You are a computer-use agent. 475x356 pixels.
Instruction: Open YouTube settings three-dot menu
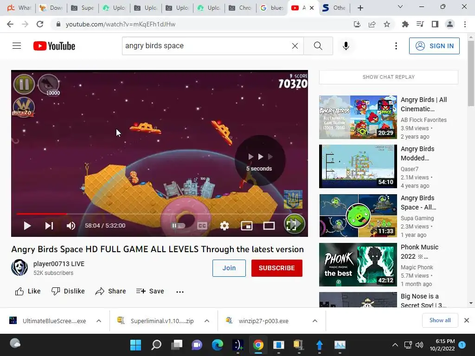396,46
